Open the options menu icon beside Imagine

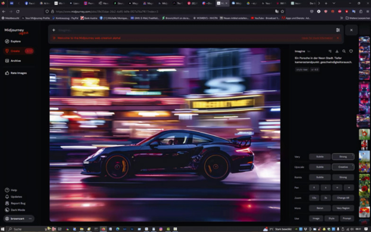click(330, 51)
